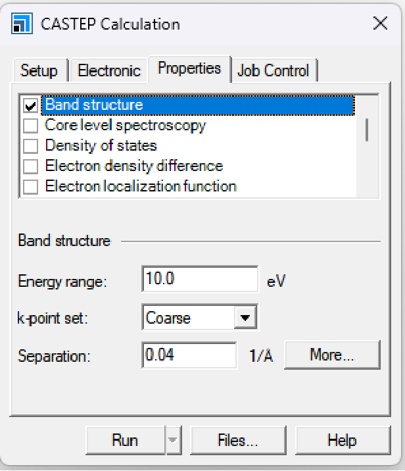Close the CASTEP Calculation dialog
This screenshot has width=405, height=471.
point(380,24)
